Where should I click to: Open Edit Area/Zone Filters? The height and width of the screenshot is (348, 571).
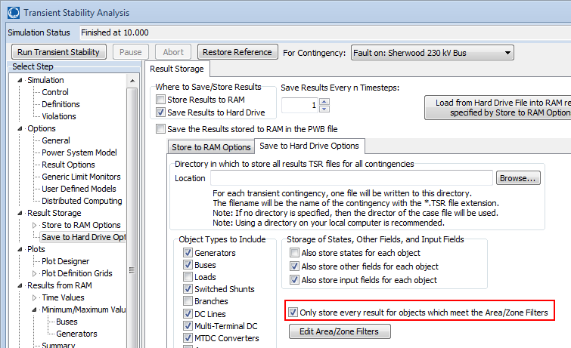340,331
